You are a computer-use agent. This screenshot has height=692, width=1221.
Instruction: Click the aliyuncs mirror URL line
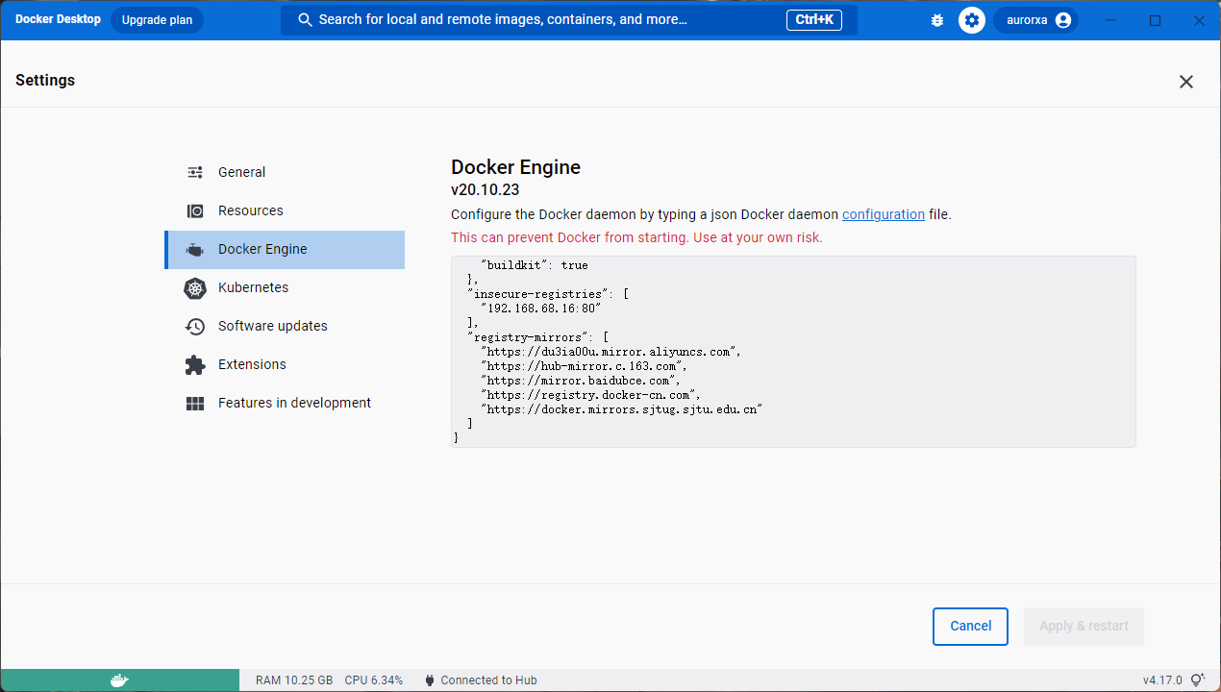point(610,352)
